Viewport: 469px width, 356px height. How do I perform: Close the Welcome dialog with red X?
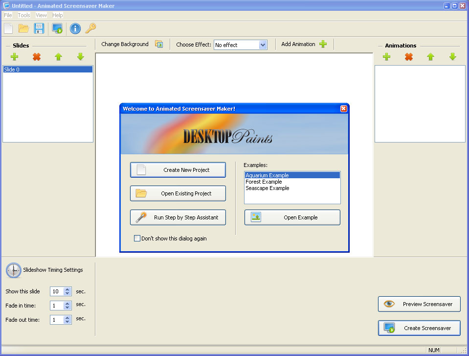point(344,108)
